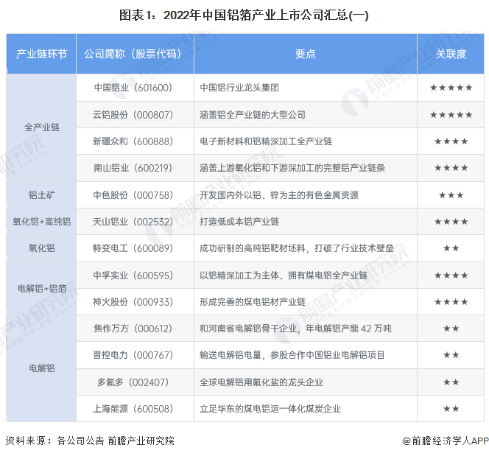Image resolution: width=489 pixels, height=456 pixels.
Task: Click 晋控电力（000767）company cell
Action: (135, 355)
